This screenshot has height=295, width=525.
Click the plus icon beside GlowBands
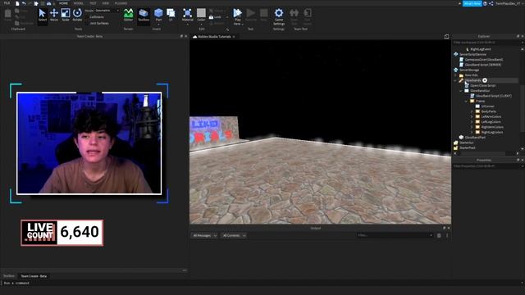tap(485, 80)
